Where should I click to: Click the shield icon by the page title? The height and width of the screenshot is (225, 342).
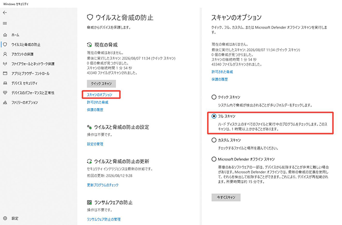[90, 17]
